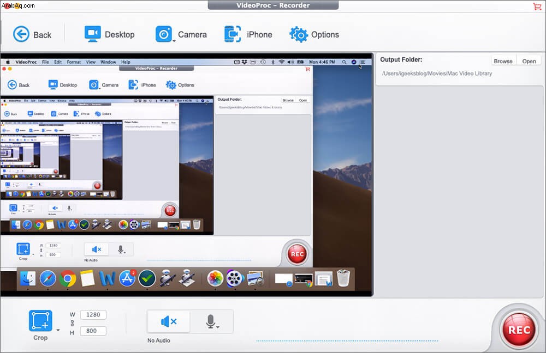Open the View menu in the previewed menu bar
This screenshot has height=353, width=546.
point(91,62)
